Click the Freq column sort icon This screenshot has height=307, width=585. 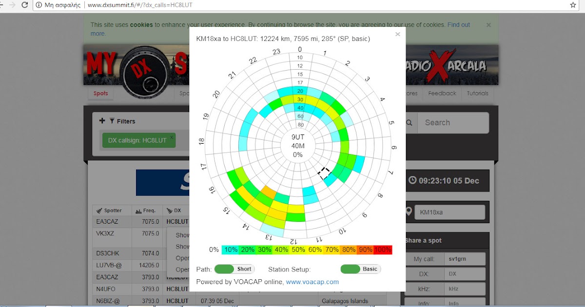point(138,210)
